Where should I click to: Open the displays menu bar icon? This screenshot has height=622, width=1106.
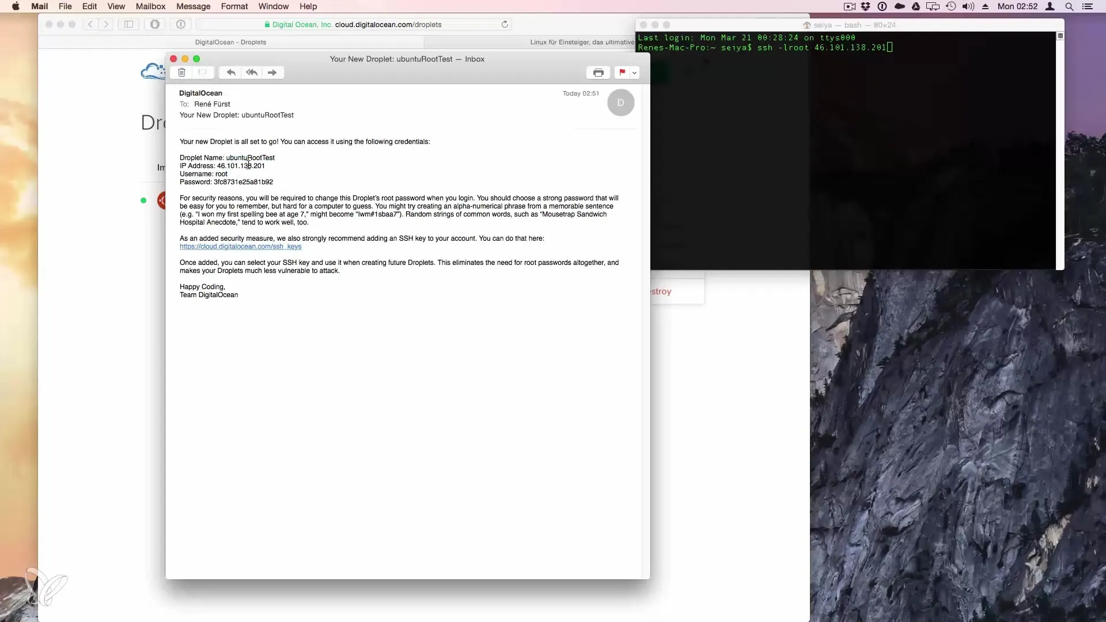tap(933, 6)
